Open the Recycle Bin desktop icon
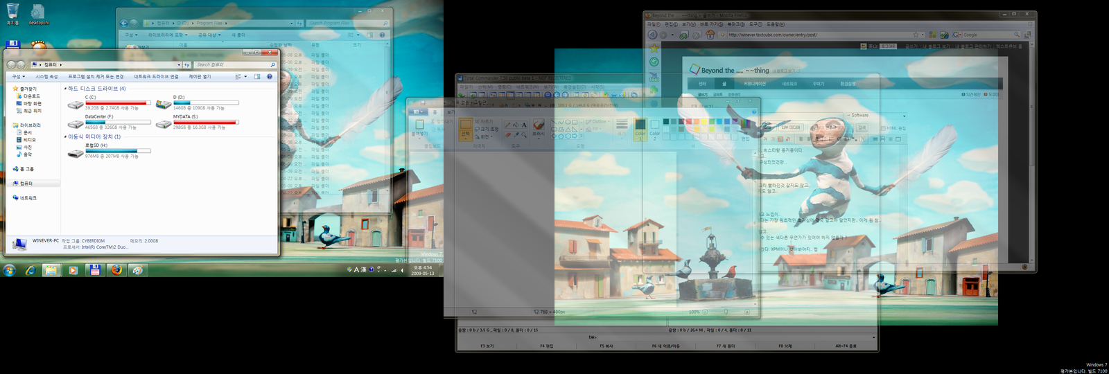Screen dimensions: 1109x374 click(x=12, y=12)
